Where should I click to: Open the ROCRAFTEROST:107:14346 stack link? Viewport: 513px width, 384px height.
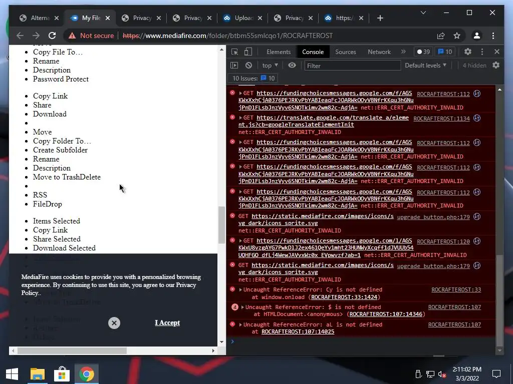(386, 314)
